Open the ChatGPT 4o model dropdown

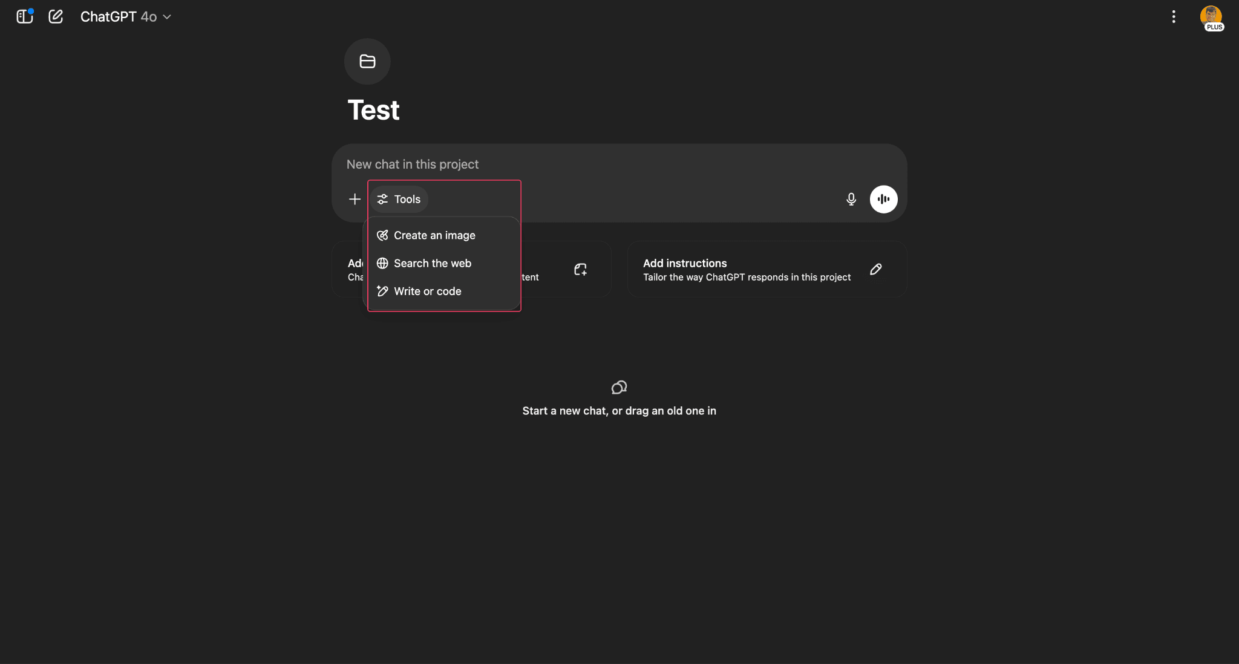point(125,16)
